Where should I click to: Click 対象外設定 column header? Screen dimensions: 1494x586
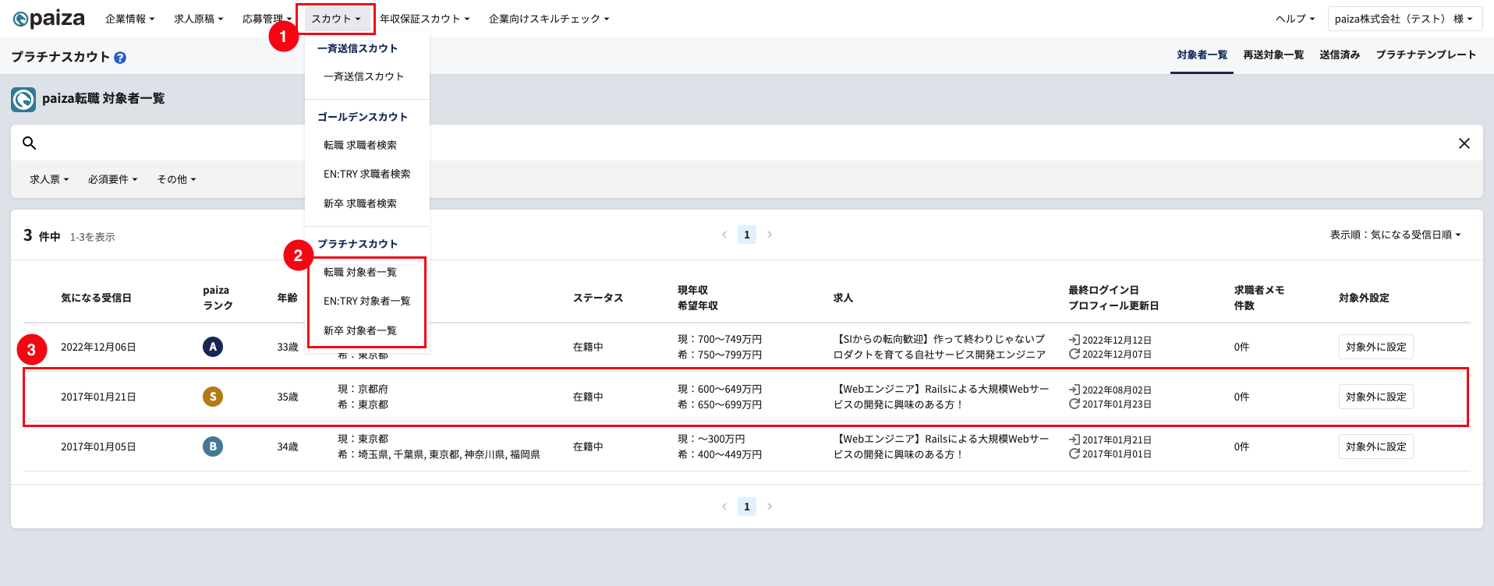coord(1364,298)
